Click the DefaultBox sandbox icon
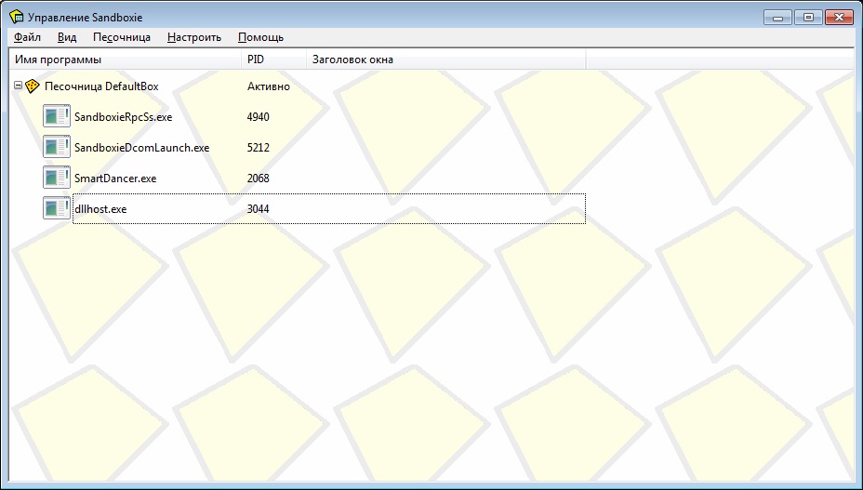863x490 pixels. (33, 86)
